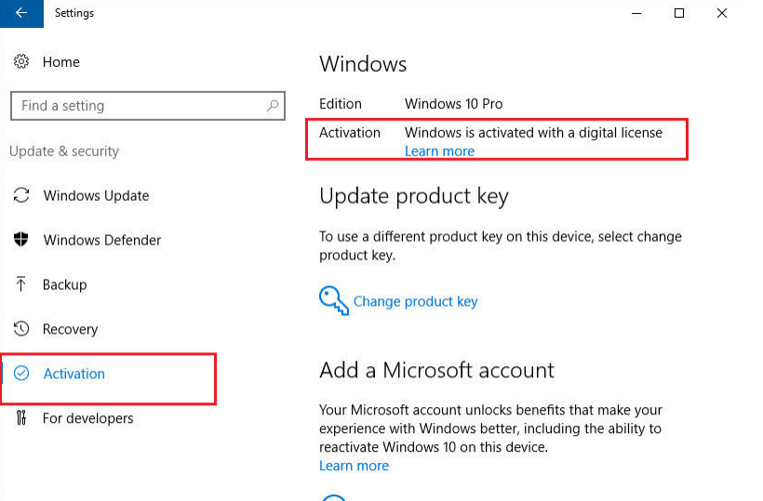Image resolution: width=763 pixels, height=501 pixels.
Task: Go to Windows Defender settings
Action: click(x=101, y=240)
